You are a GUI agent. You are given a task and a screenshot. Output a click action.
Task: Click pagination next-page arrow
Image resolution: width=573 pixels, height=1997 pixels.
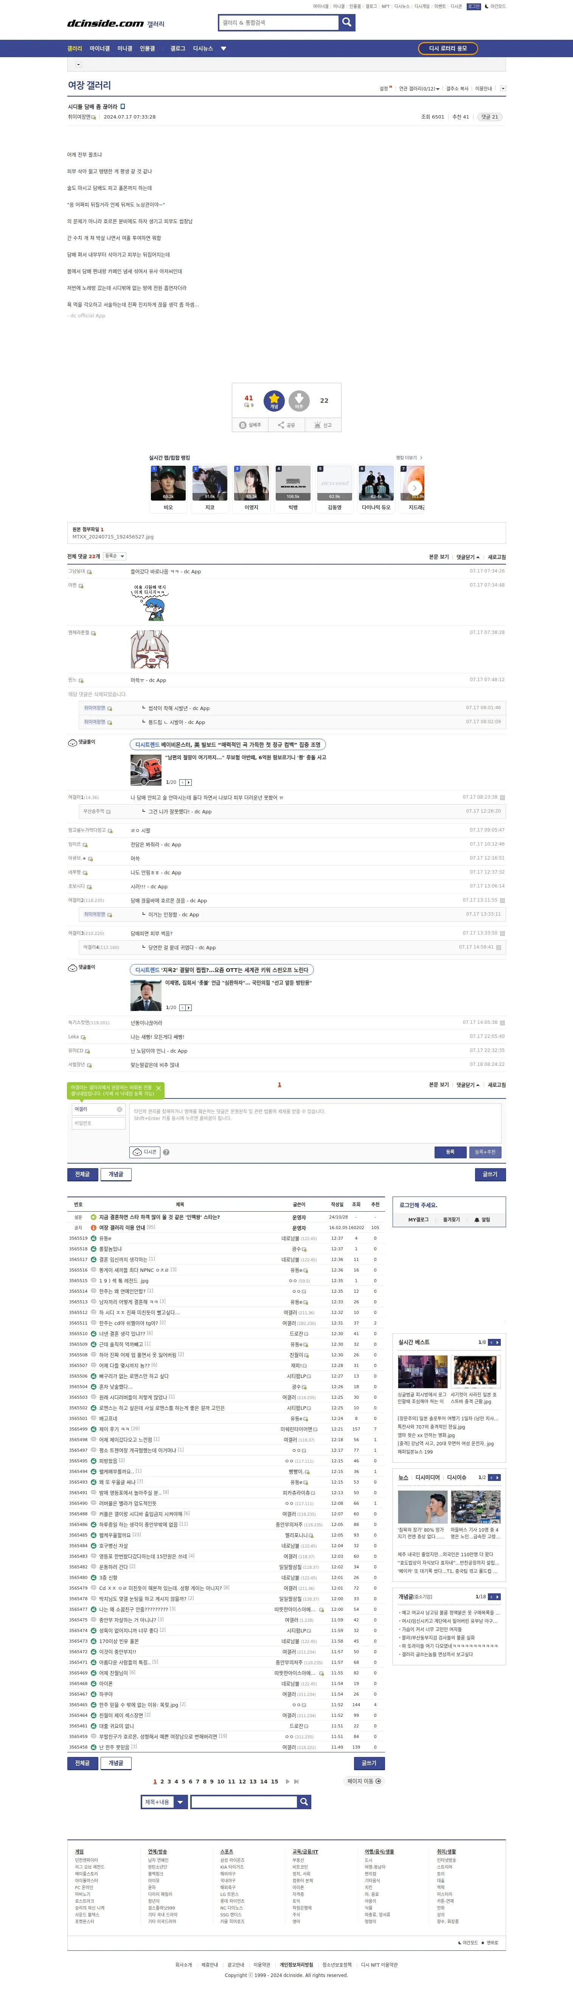(x=287, y=1782)
